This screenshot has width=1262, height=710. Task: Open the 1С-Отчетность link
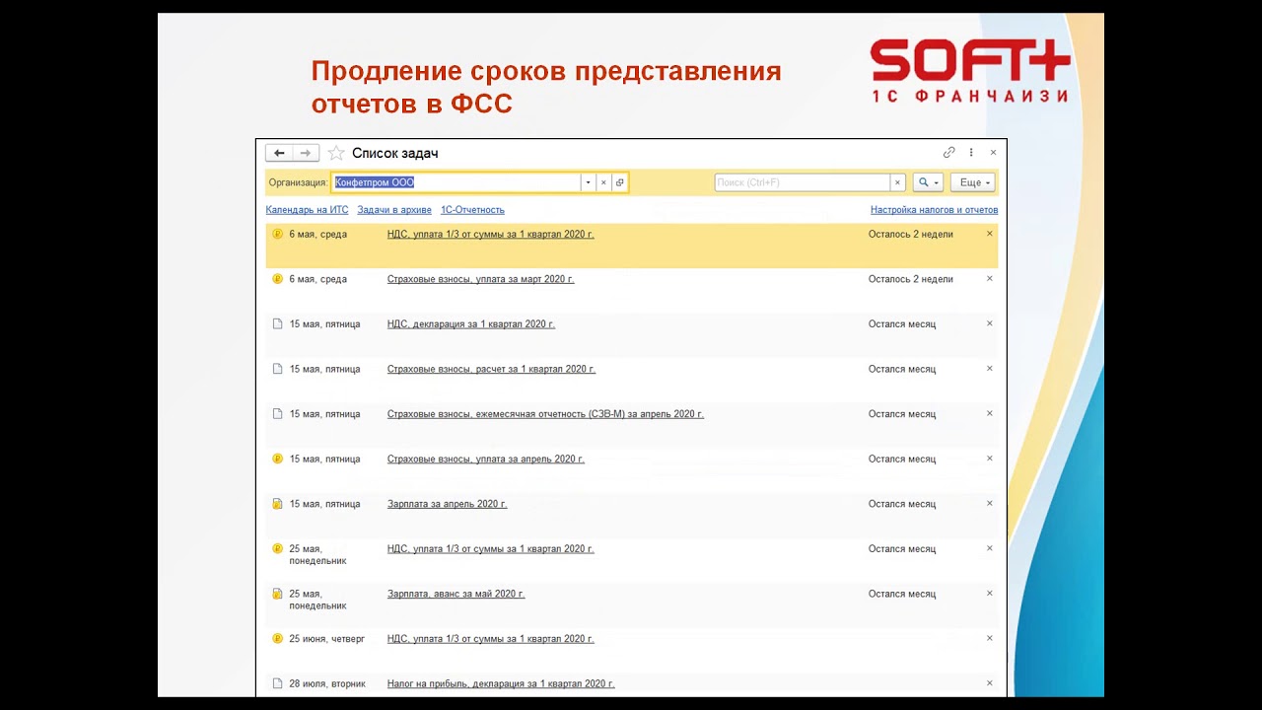click(472, 210)
